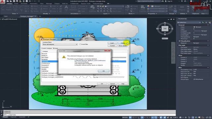The image size is (212, 119).
Task: Open annotation scale 1:30 dropdown
Action: [x=176, y=118]
